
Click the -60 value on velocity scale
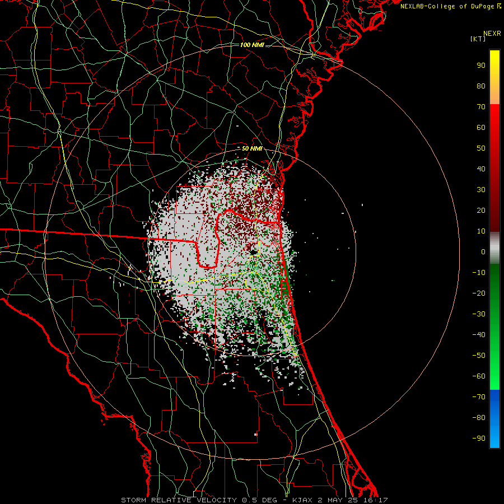479,376
